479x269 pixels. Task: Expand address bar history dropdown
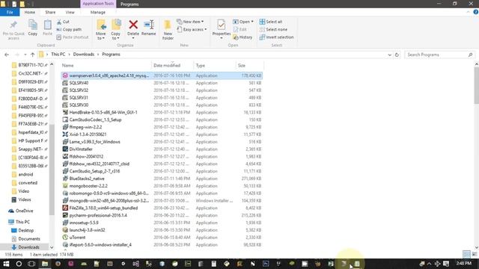[x=389, y=55]
